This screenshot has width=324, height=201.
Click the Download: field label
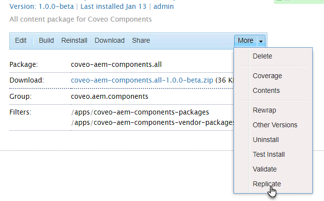[x=27, y=80]
